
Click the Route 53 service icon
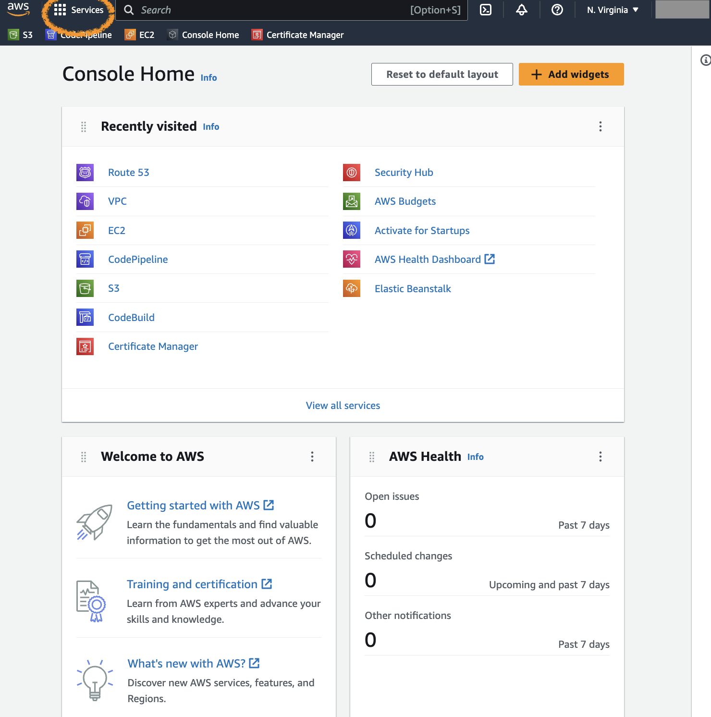85,173
